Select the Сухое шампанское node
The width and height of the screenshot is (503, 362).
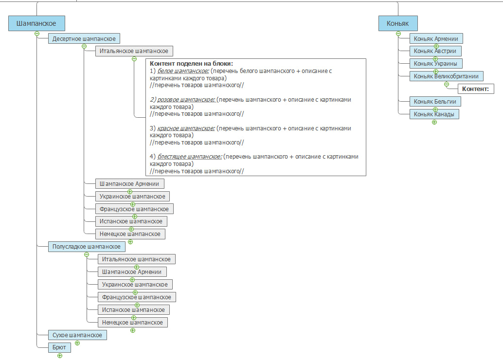pyautogui.click(x=77, y=335)
